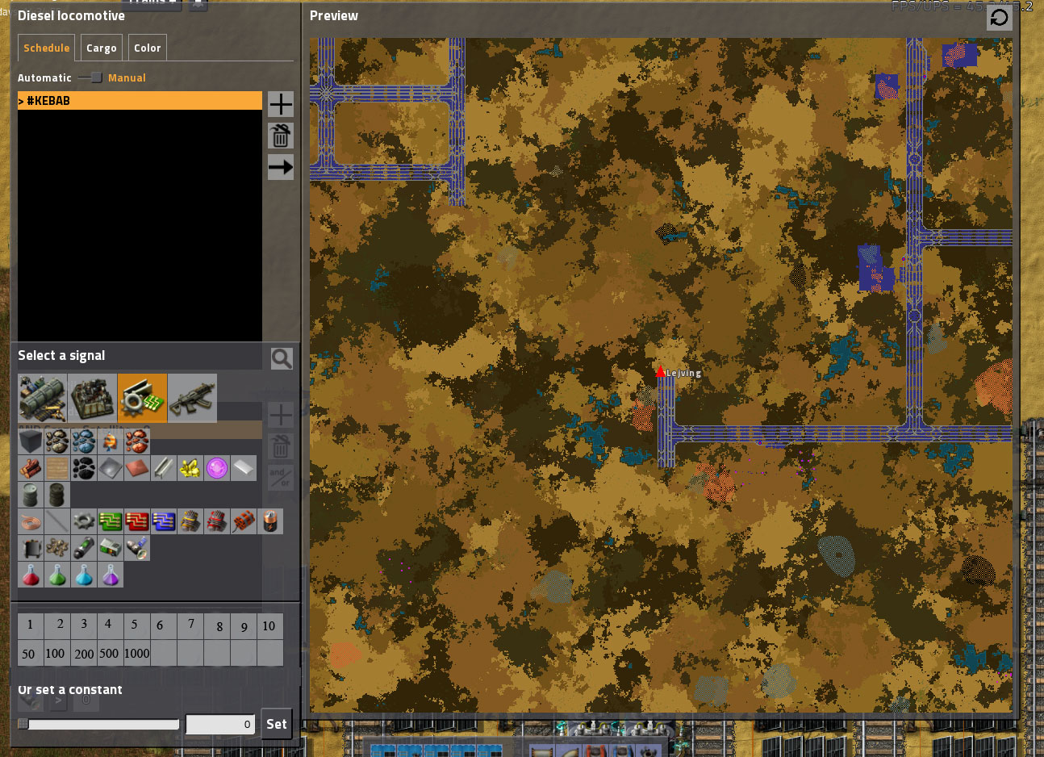This screenshot has height=757, width=1044.
Task: Choose the iron ore signal
Action: pos(84,441)
